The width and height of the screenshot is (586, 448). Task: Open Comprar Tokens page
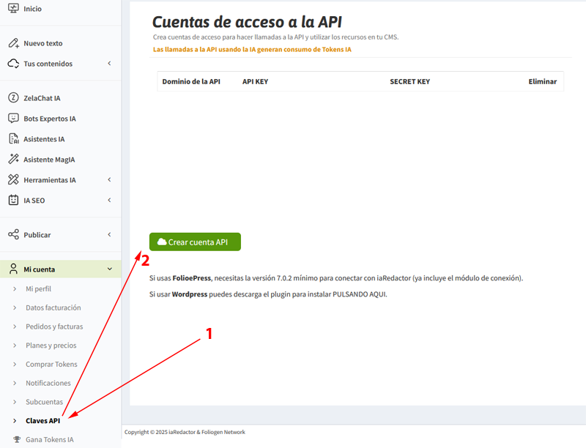(x=51, y=365)
